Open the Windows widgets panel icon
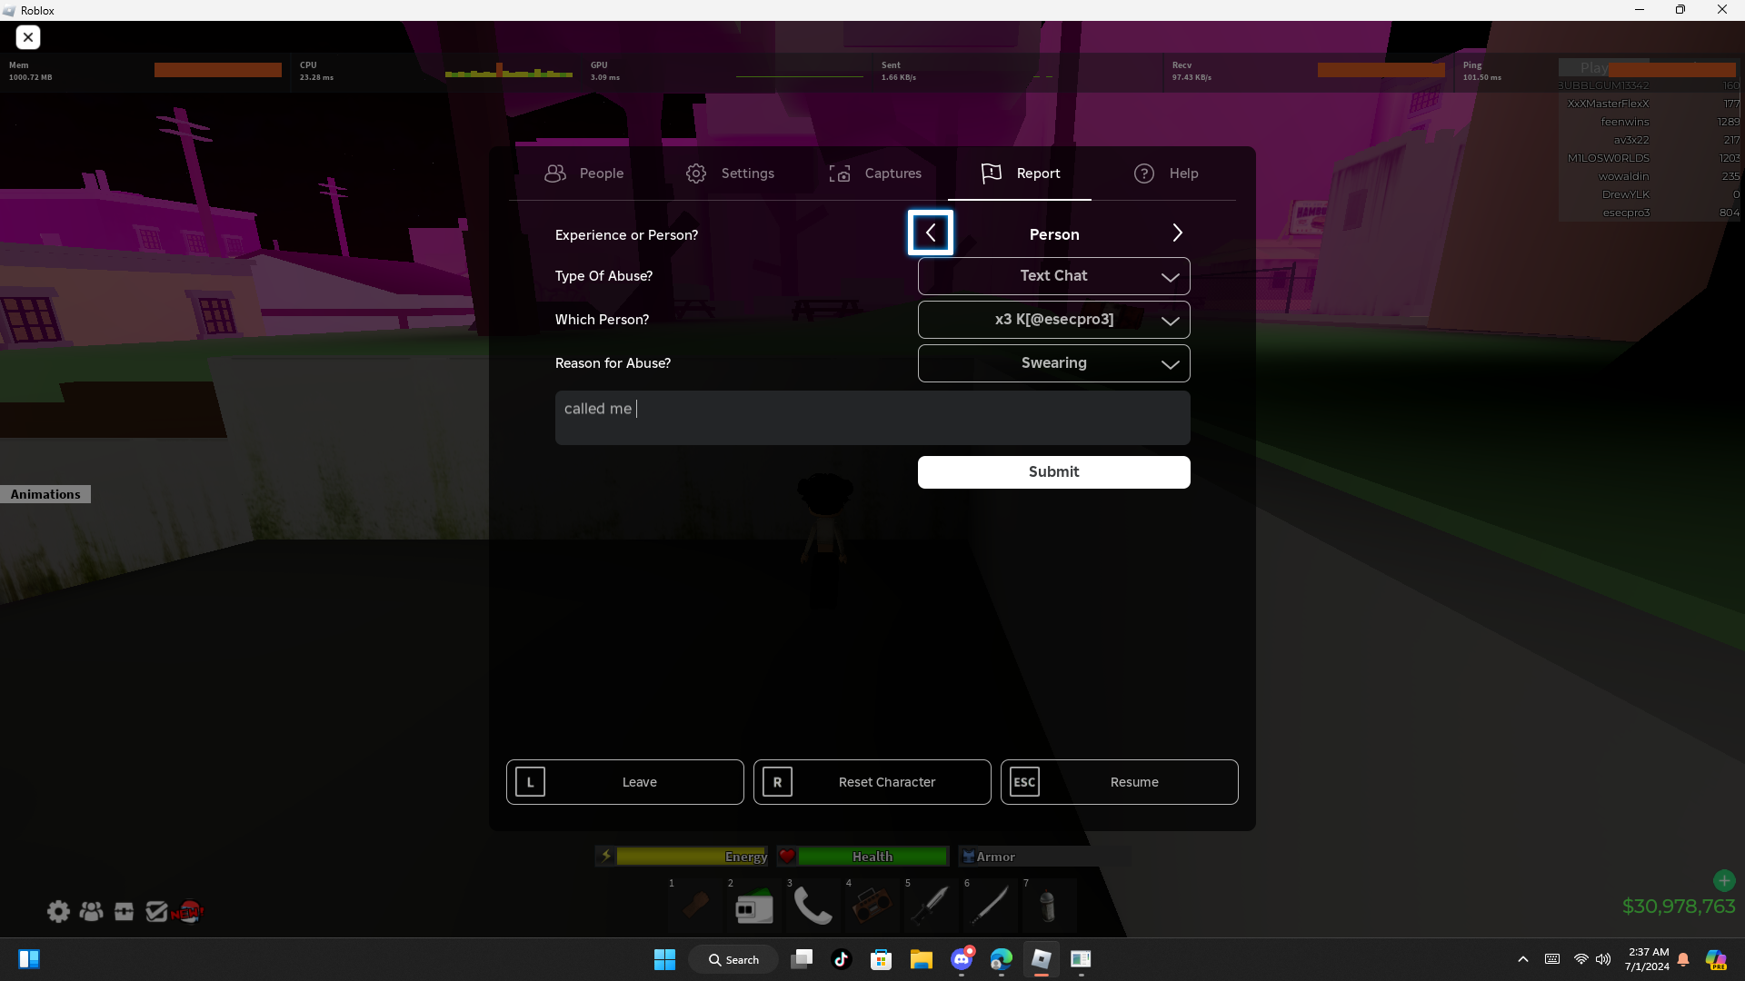Viewport: 1745px width, 981px height. coord(29,959)
